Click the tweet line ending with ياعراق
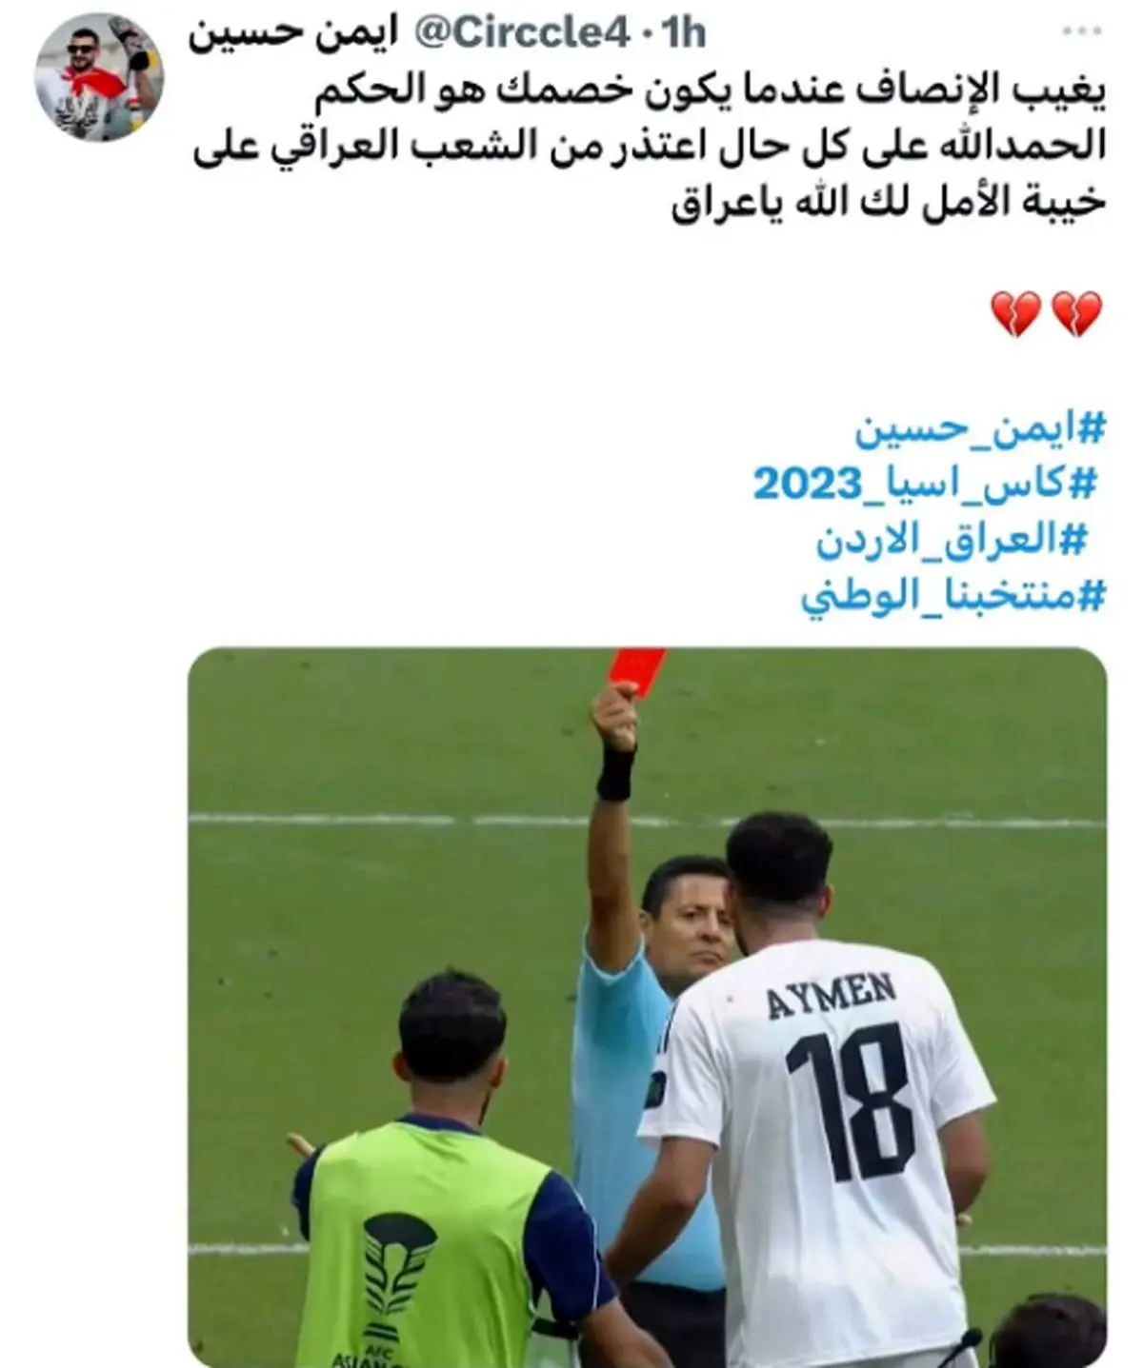 tap(889, 202)
